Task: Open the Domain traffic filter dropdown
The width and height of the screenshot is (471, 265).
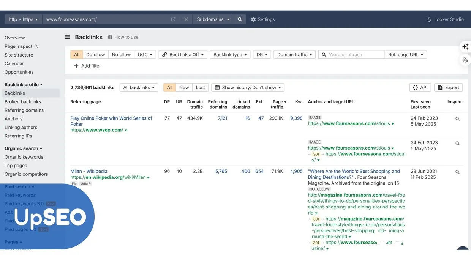Action: pyautogui.click(x=295, y=55)
